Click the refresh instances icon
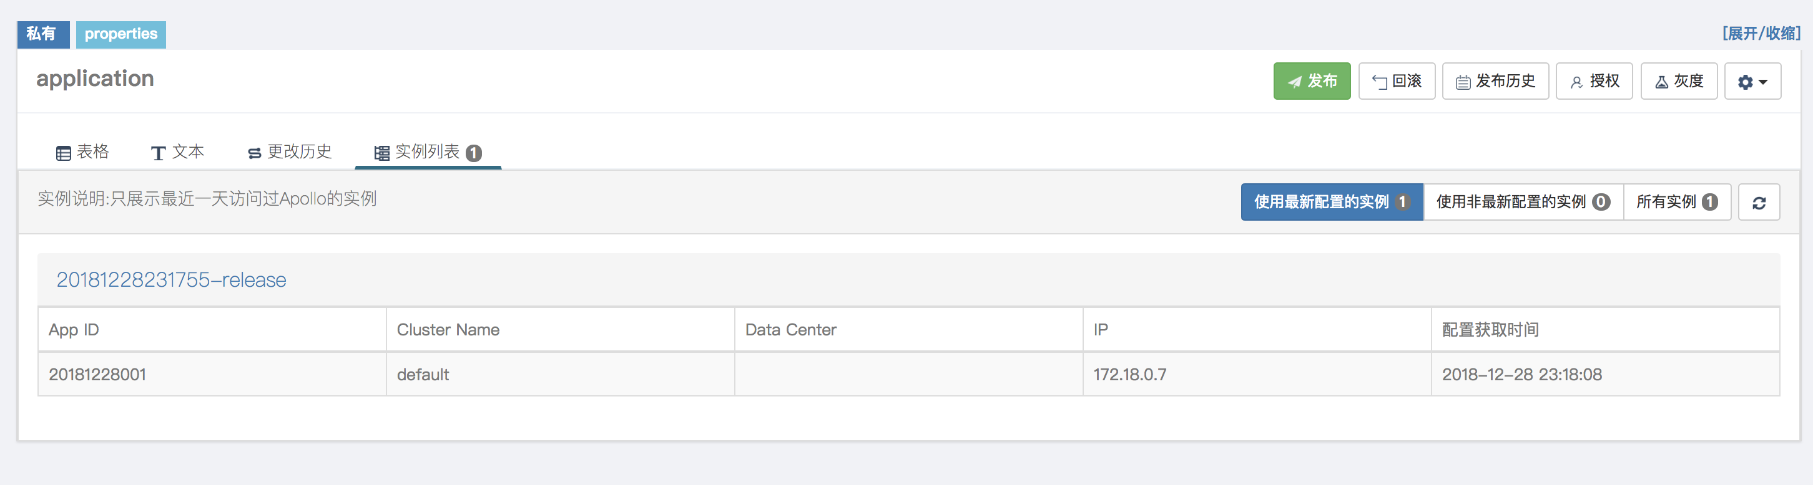Screen dimensions: 1813x485 (x=1758, y=203)
